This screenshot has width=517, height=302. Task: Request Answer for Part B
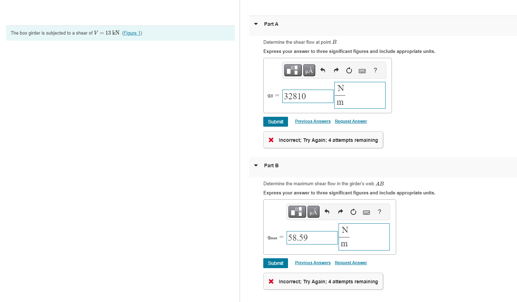[x=351, y=263]
